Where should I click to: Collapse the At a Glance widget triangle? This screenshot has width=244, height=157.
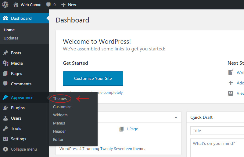point(176,117)
